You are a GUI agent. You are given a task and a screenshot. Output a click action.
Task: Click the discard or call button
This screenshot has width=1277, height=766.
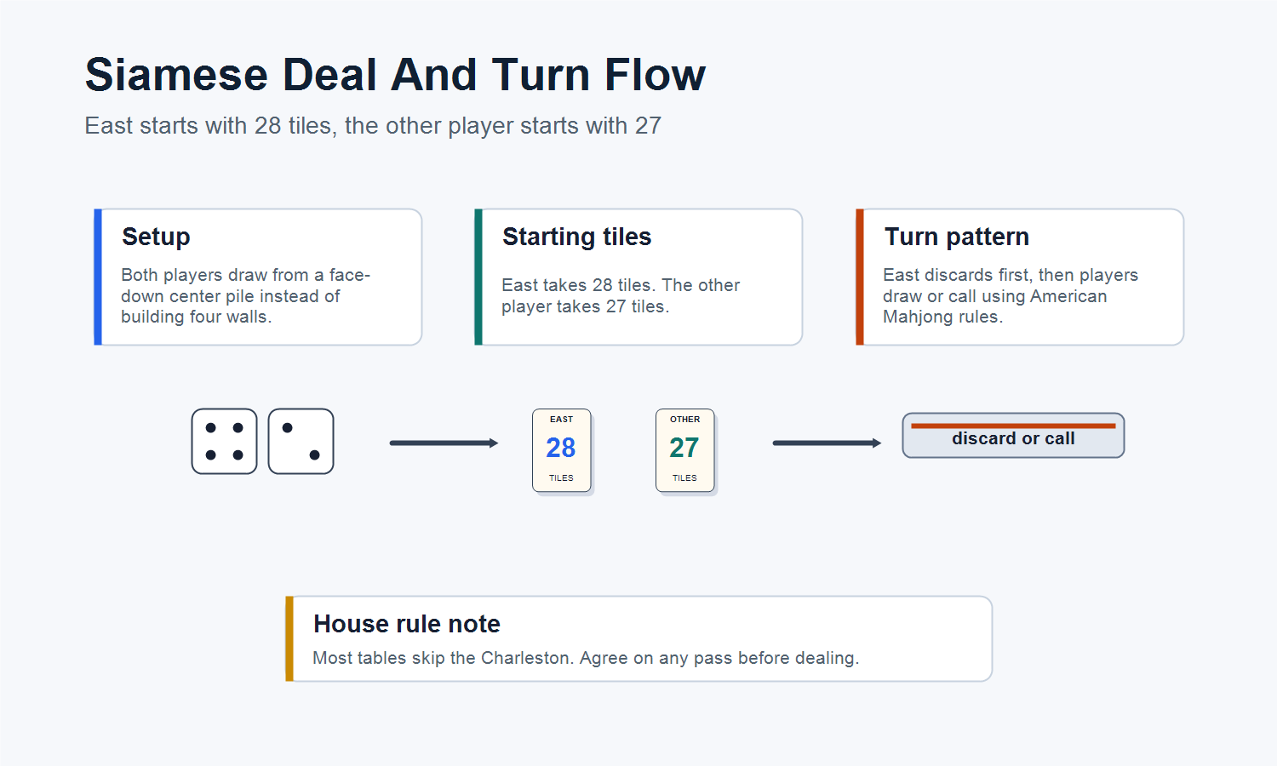[x=1013, y=435]
